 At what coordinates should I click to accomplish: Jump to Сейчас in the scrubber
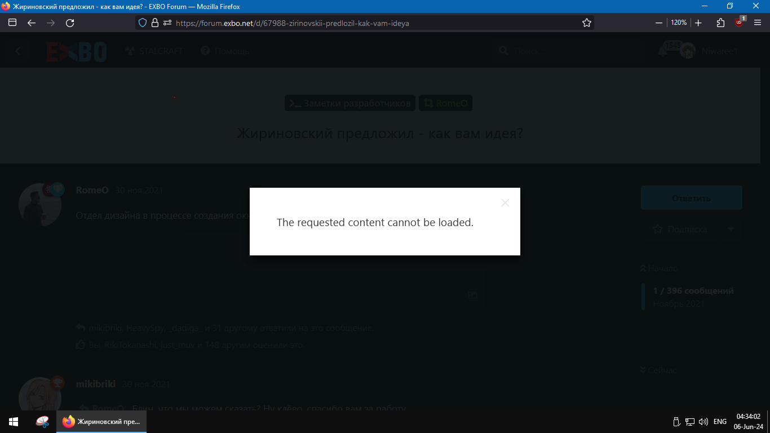click(658, 370)
